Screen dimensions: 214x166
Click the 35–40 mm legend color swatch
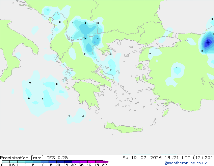pyautogui.click(x=83, y=162)
